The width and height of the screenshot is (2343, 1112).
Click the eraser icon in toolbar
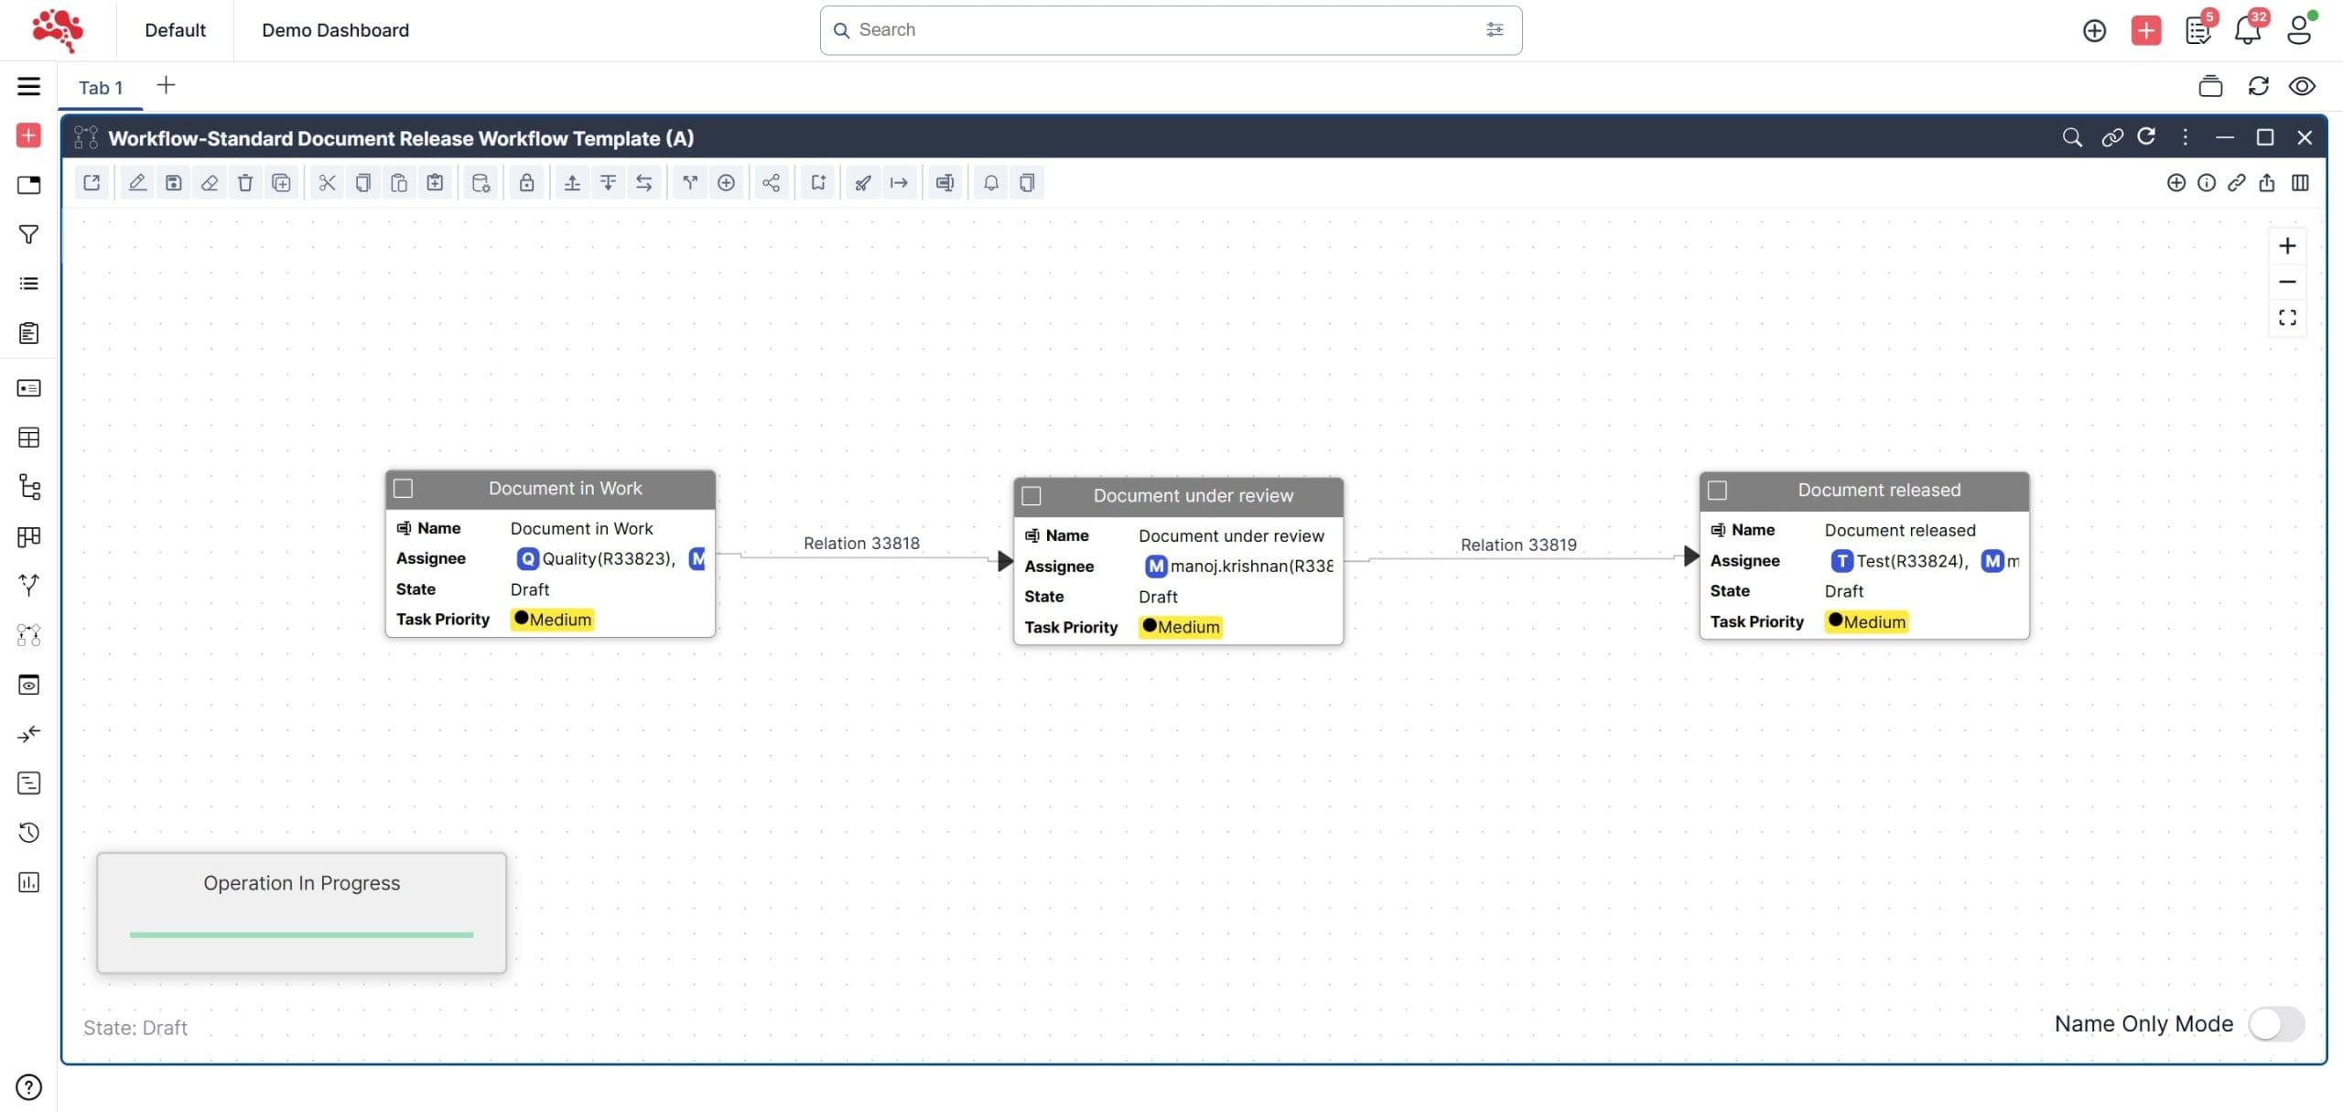210,183
